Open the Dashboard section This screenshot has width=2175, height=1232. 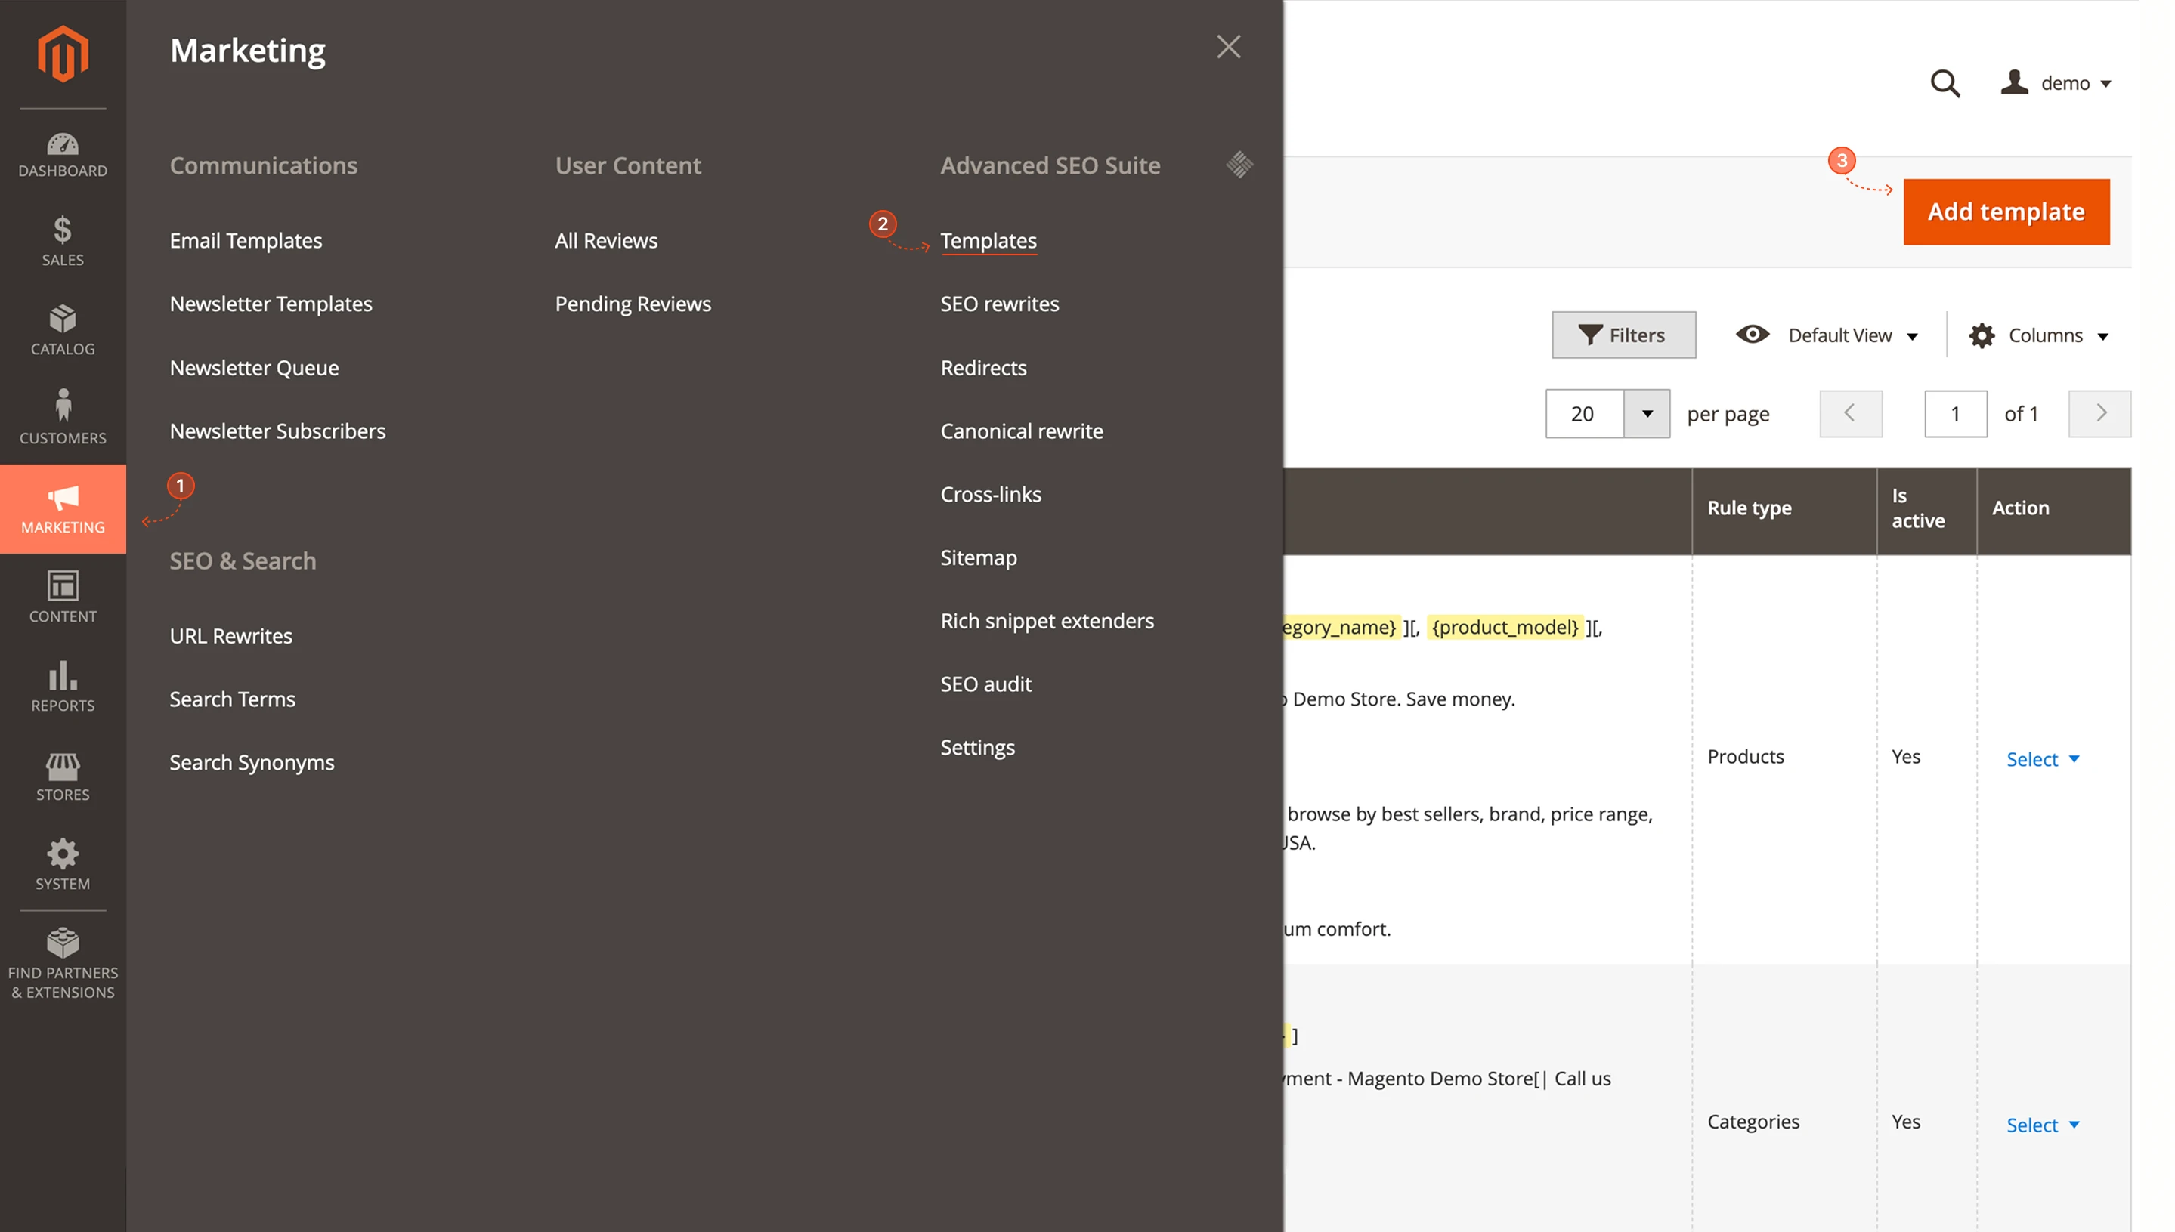[x=63, y=155]
